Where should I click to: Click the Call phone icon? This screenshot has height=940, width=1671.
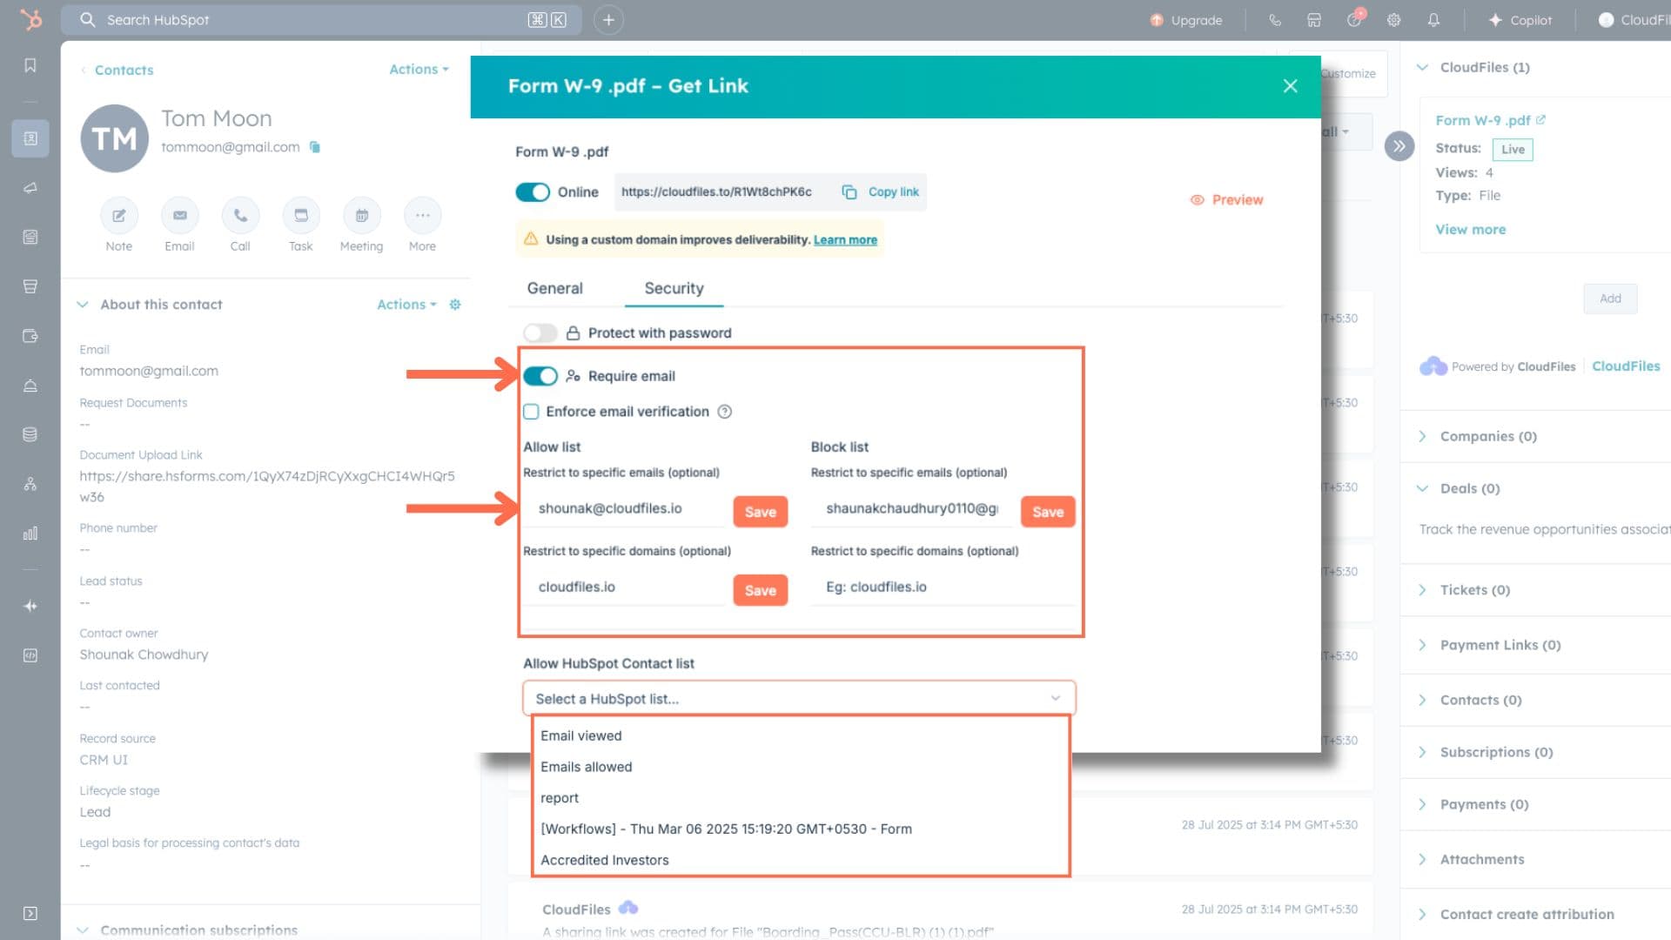coord(240,215)
